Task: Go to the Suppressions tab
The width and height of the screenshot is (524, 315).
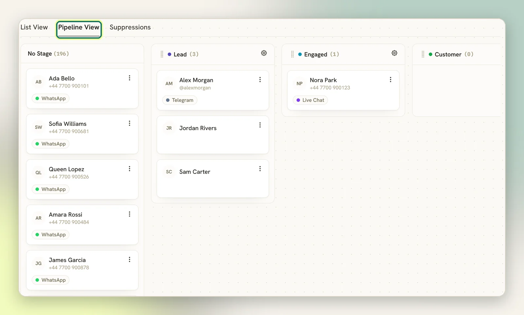Action: pyautogui.click(x=130, y=27)
